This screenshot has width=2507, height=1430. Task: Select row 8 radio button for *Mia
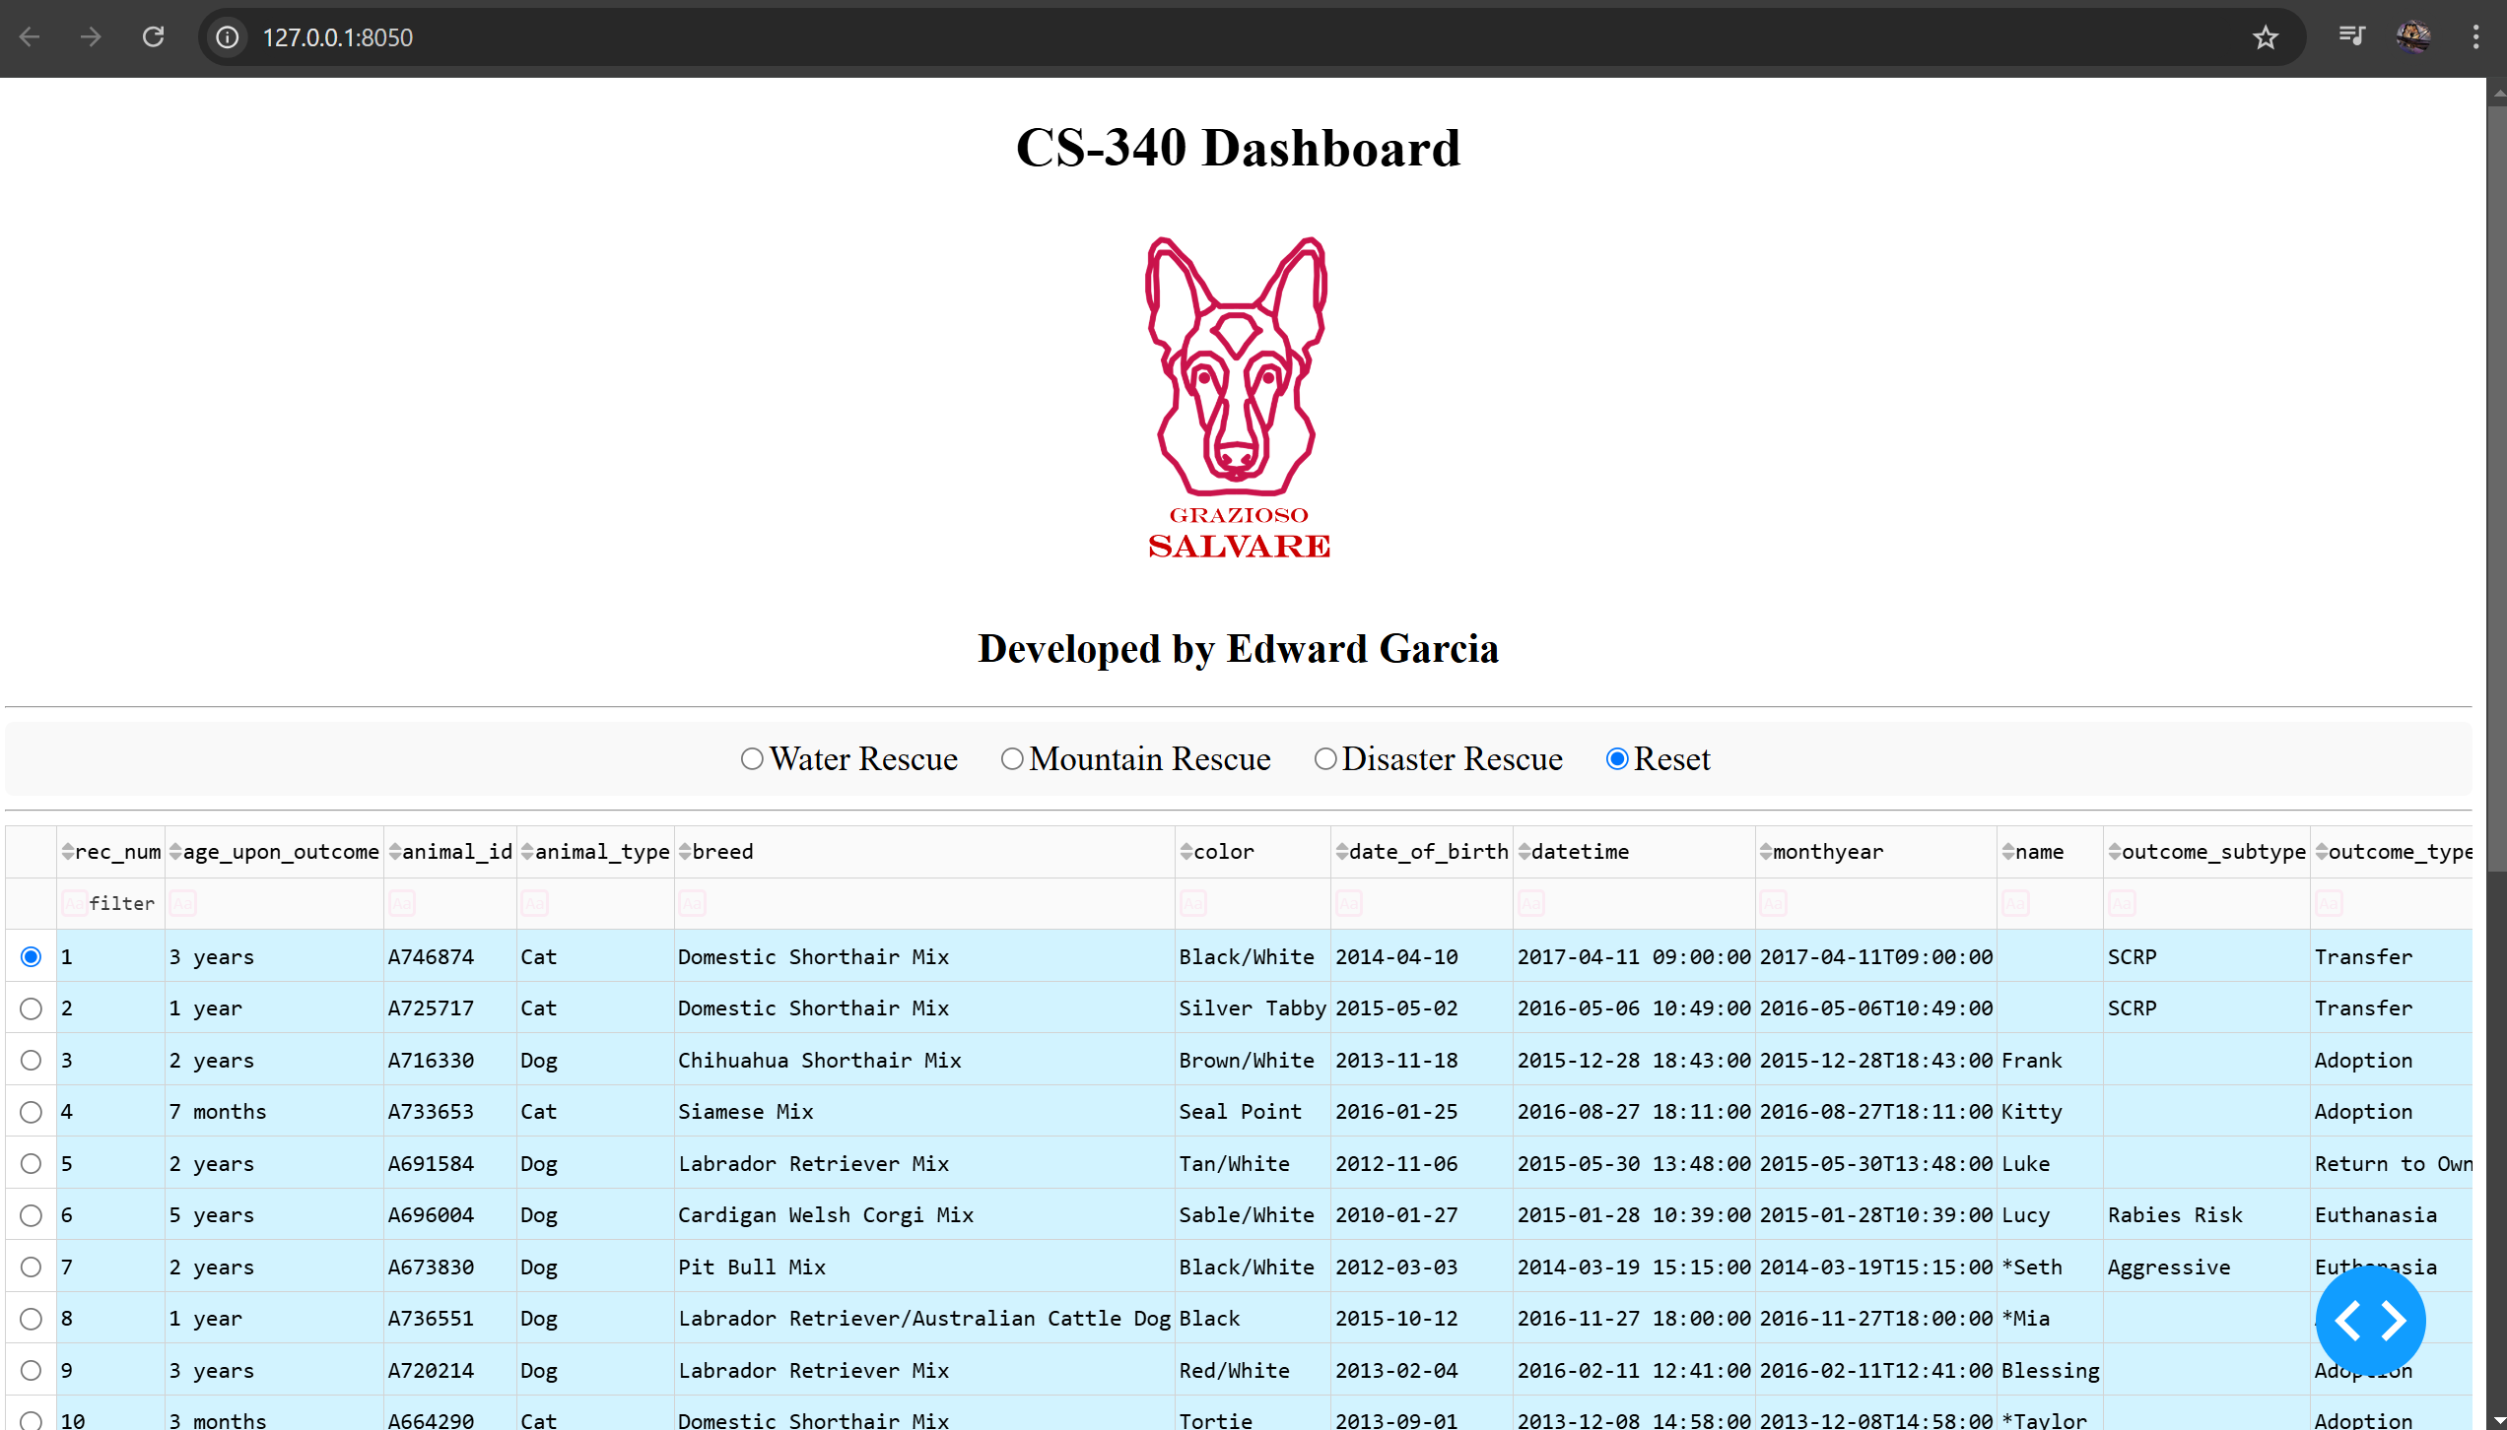click(31, 1319)
